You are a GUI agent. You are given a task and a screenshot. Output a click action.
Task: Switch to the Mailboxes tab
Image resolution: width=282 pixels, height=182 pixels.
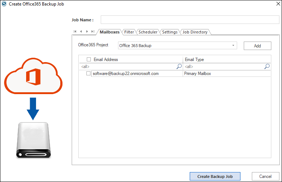(x=110, y=32)
